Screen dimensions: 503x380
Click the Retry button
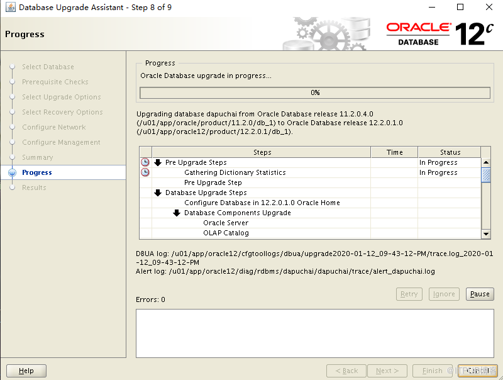[409, 294]
